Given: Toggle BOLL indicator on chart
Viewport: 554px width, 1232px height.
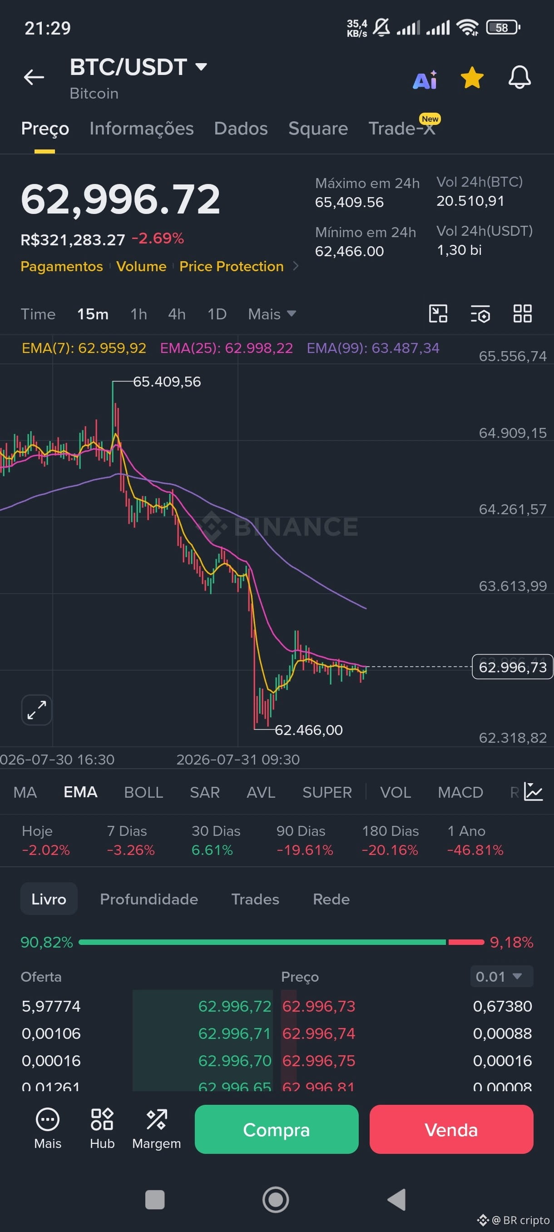Looking at the screenshot, I should coord(143,792).
